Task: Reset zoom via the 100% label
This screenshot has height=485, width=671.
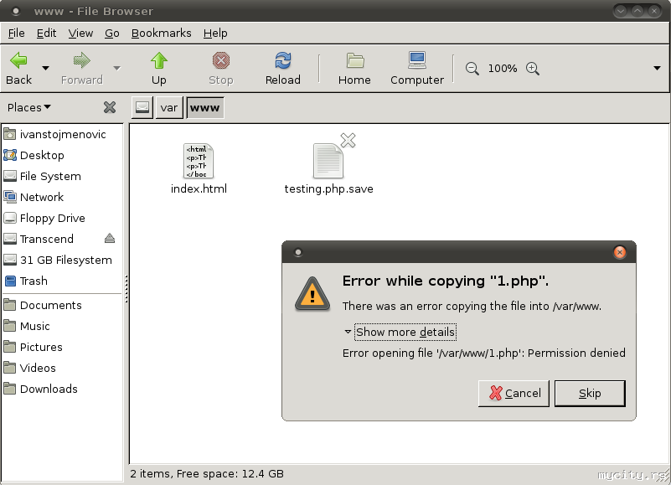Action: 503,69
